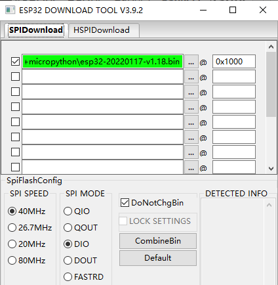This screenshot has width=278, height=285.
Task: Click the 0x1000 address field
Action: pos(234,62)
